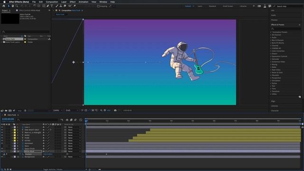
Task: Switch to the Project panel tab
Action: pyautogui.click(x=5, y=10)
